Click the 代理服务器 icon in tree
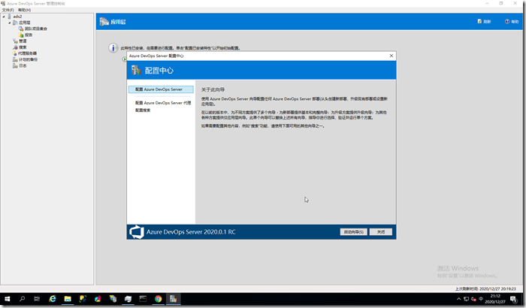Viewport: 526px width, 308px height. pos(15,53)
